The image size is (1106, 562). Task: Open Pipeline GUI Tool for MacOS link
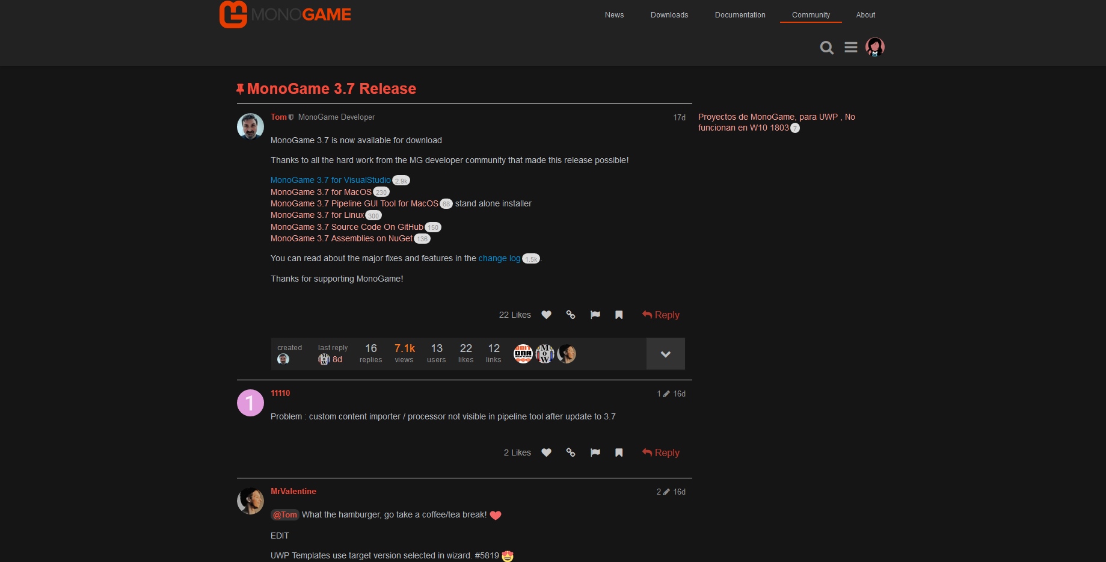354,203
